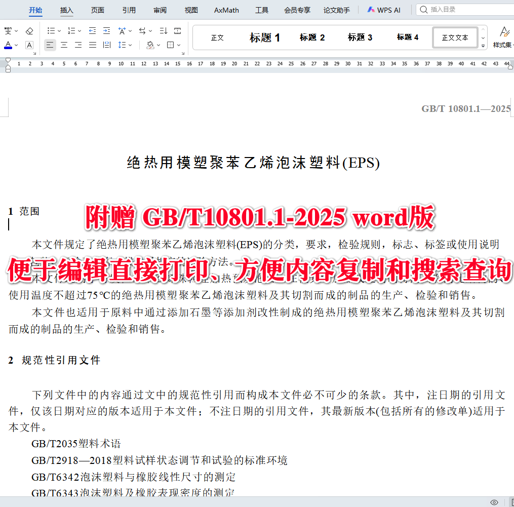This screenshot has width=514, height=507.
Task: Click the character border icon
Action: coord(29,45)
